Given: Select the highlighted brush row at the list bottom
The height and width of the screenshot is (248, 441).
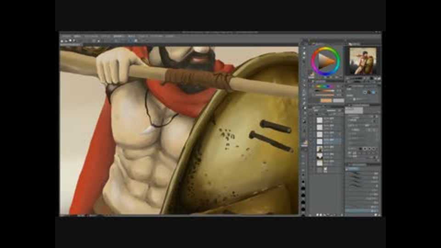Looking at the screenshot, I should (x=362, y=210).
